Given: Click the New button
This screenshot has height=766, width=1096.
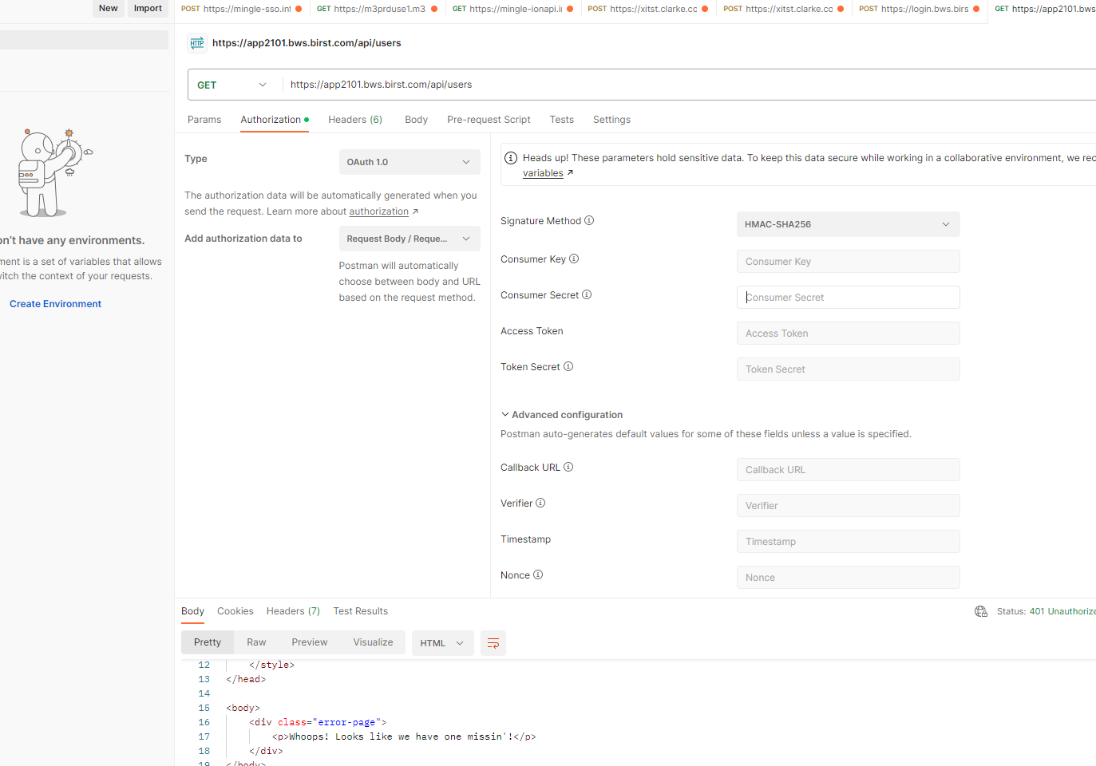Looking at the screenshot, I should point(109,8).
